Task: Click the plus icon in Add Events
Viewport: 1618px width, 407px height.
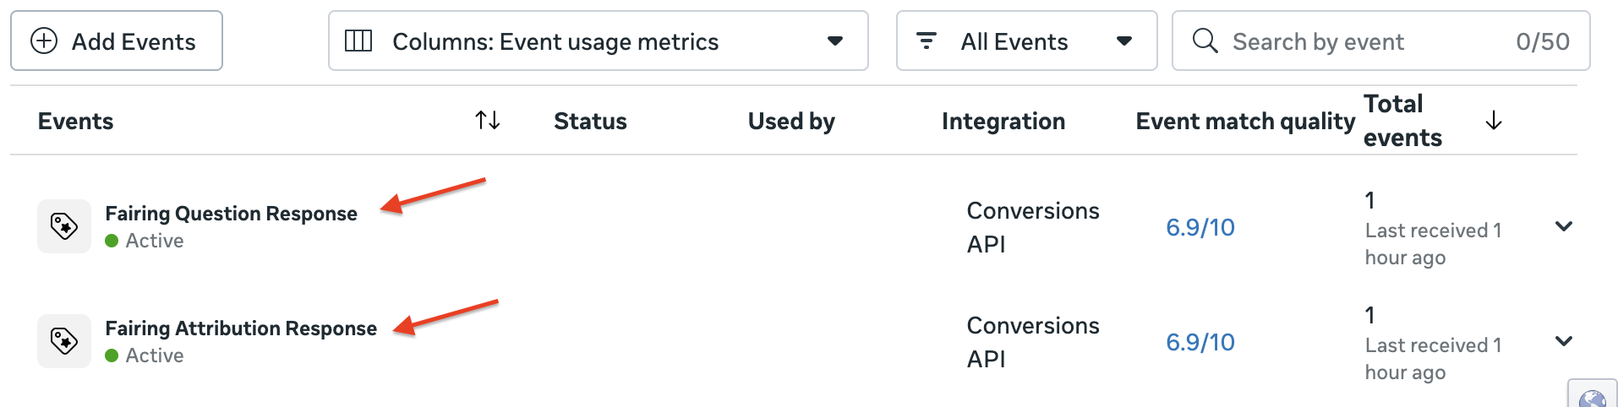Action: coord(44,41)
